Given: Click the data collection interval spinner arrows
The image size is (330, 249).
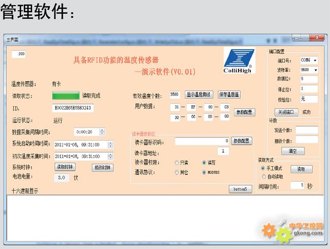Looking at the screenshot, I should [102, 132].
